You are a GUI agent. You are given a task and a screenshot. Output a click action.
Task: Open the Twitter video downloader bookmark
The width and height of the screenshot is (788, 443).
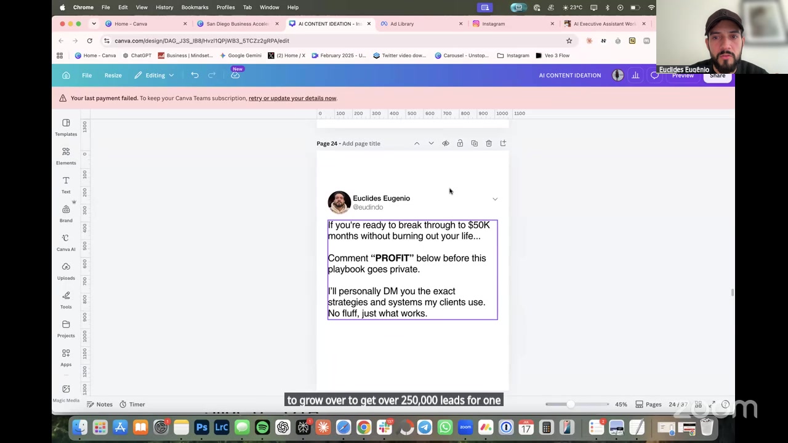click(x=400, y=55)
